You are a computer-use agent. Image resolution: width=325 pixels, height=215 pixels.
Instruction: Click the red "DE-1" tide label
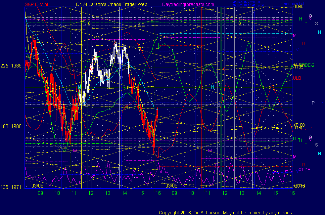click(x=308, y=128)
